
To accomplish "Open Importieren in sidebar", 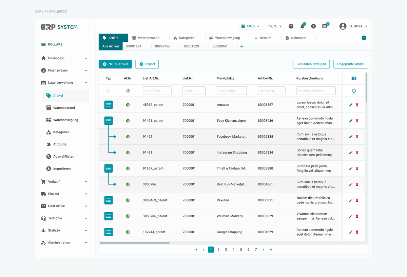I will [62, 169].
